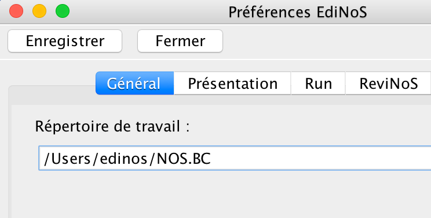Screen dimensions: 431x218
Task: Click the title bar area beside window controls
Action: pyautogui.click(x=148, y=12)
